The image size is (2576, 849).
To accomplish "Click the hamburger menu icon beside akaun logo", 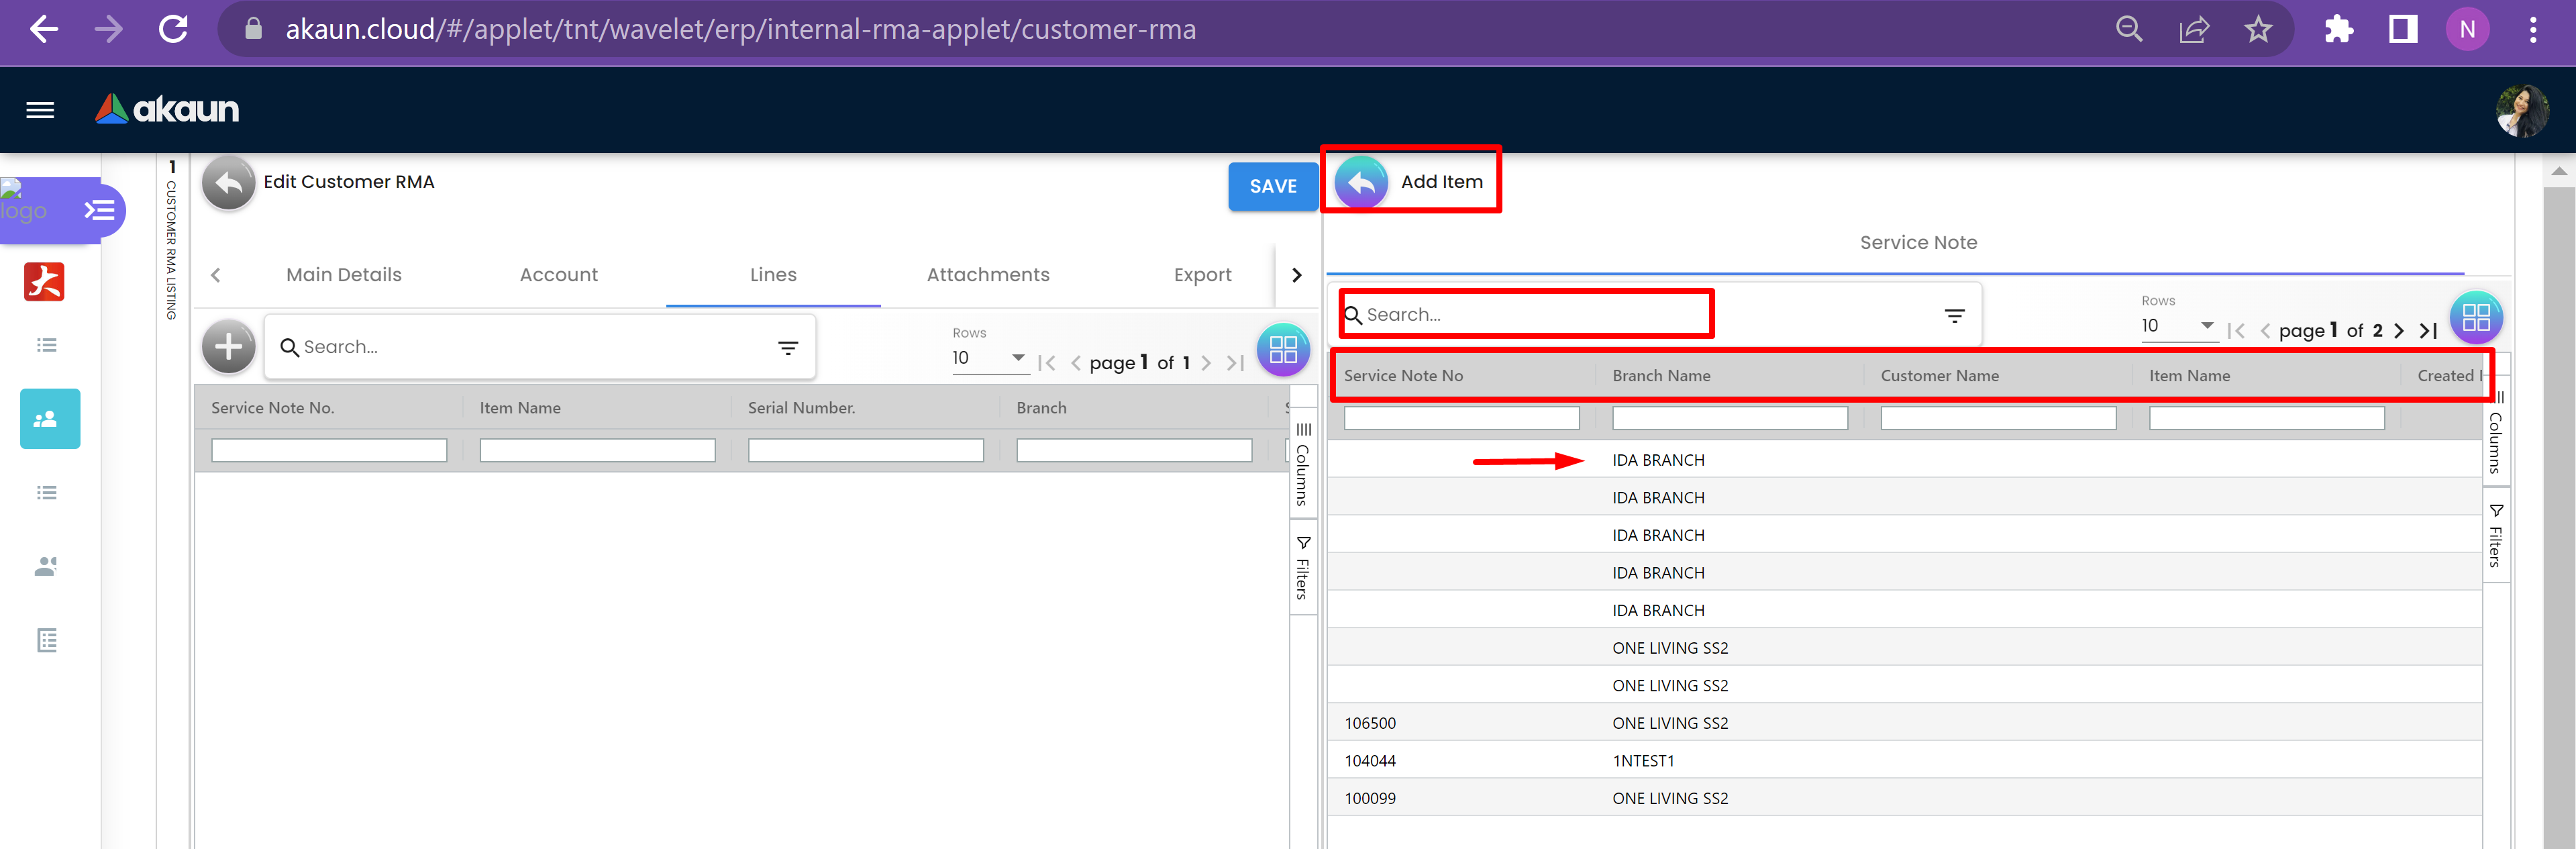I will pyautogui.click(x=40, y=110).
